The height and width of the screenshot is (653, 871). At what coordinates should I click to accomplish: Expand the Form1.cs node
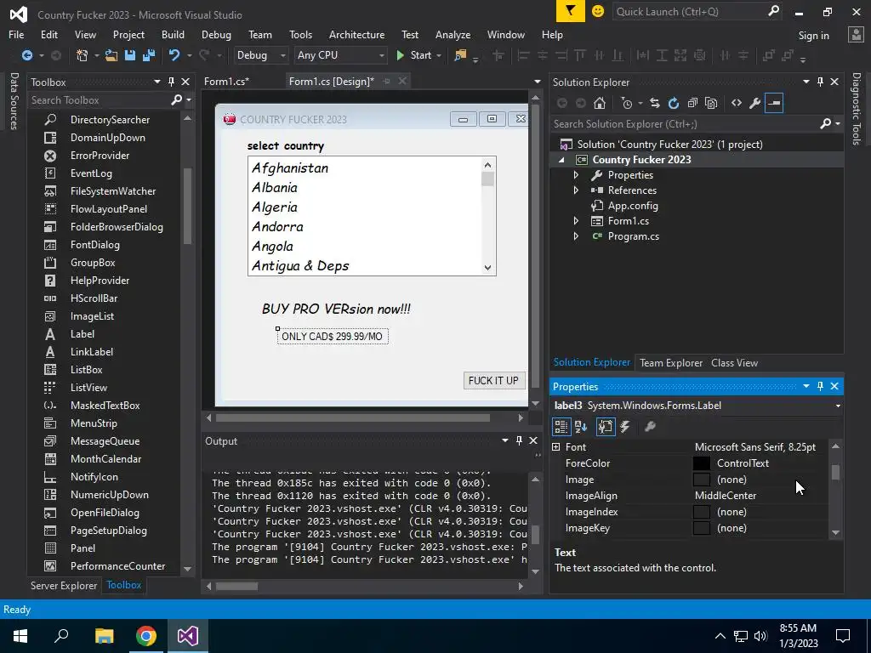576,220
